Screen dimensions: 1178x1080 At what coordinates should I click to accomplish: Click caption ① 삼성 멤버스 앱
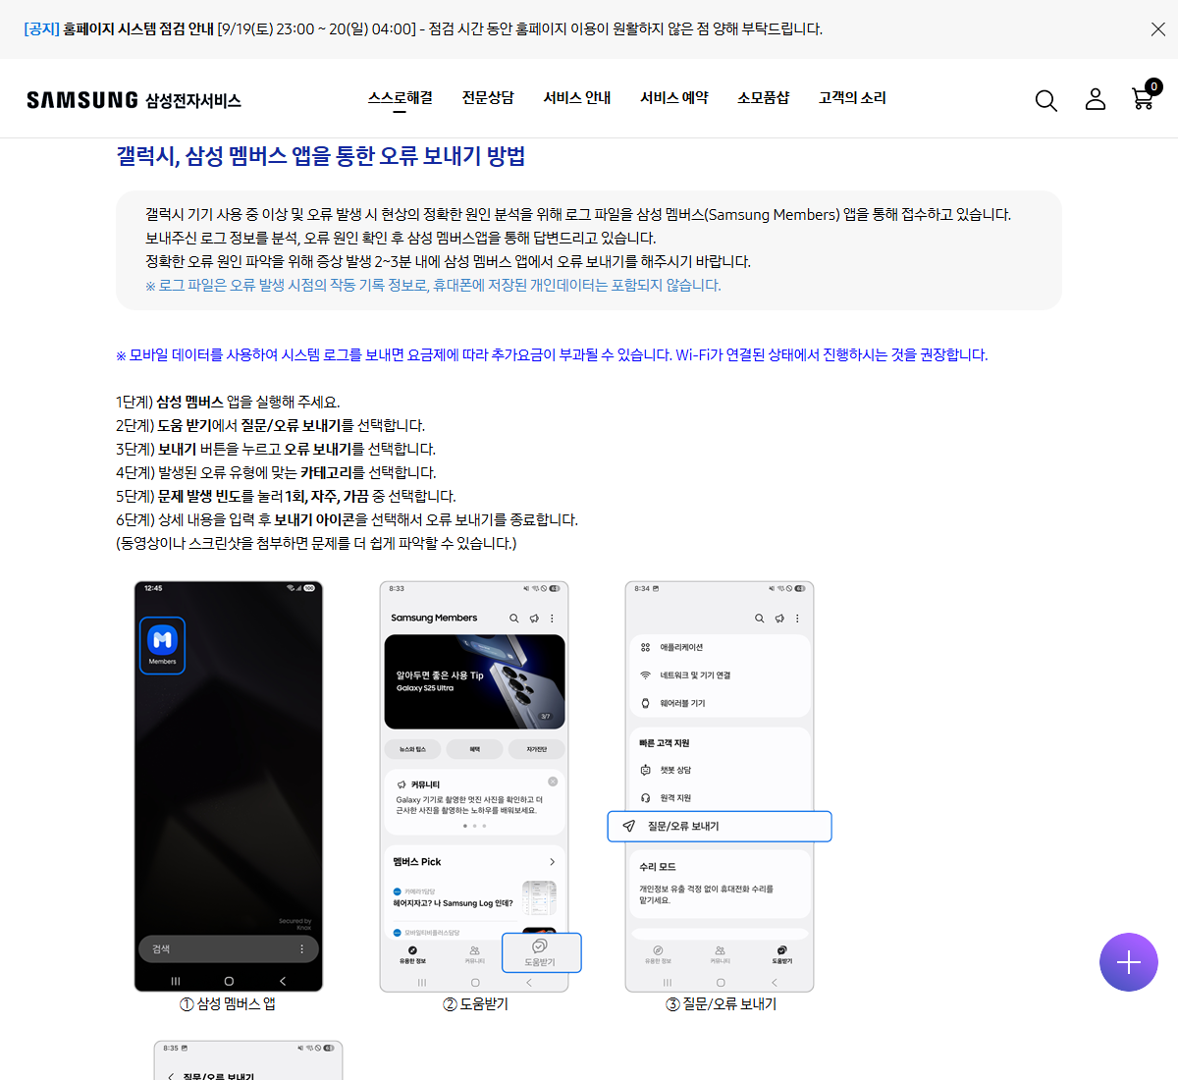point(228,1004)
